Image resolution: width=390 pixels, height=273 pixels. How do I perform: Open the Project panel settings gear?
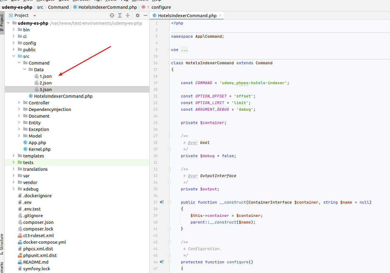click(137, 15)
